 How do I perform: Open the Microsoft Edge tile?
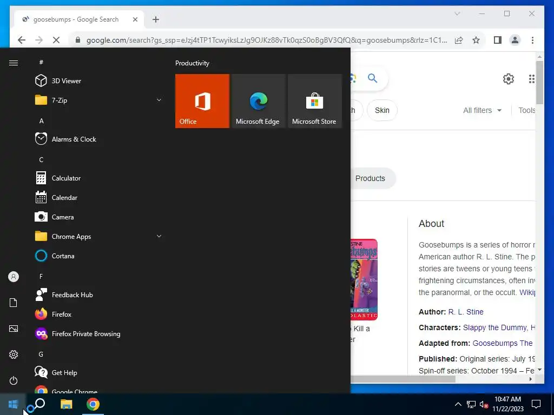[x=258, y=101]
